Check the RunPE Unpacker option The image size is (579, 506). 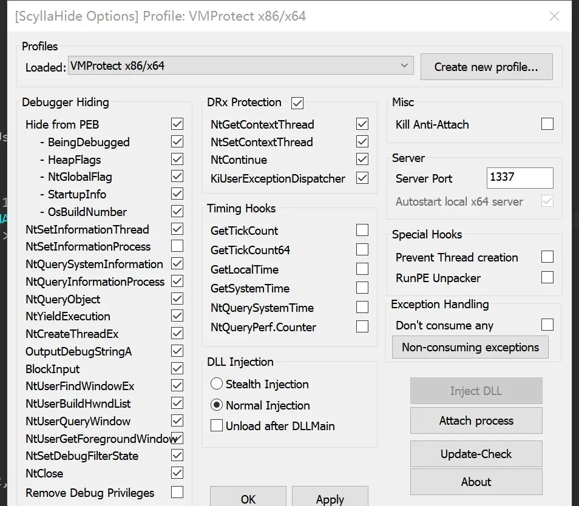547,277
